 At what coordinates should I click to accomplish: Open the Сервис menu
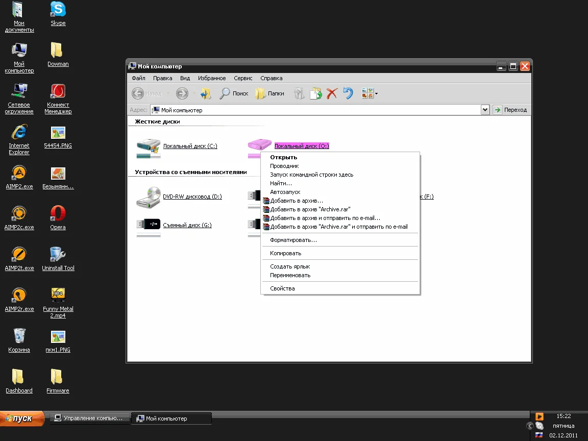pos(243,78)
